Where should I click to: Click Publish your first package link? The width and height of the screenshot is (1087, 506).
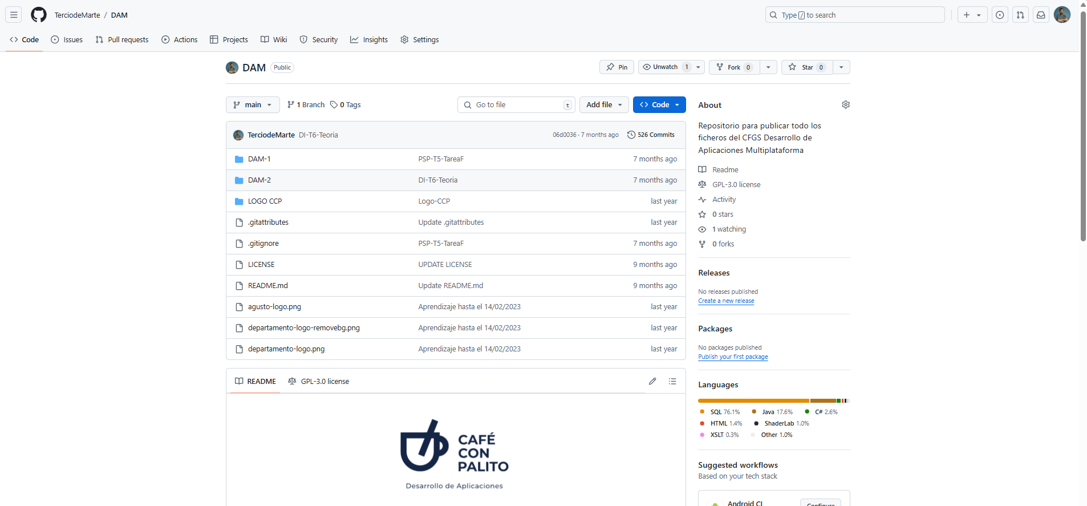coord(733,357)
